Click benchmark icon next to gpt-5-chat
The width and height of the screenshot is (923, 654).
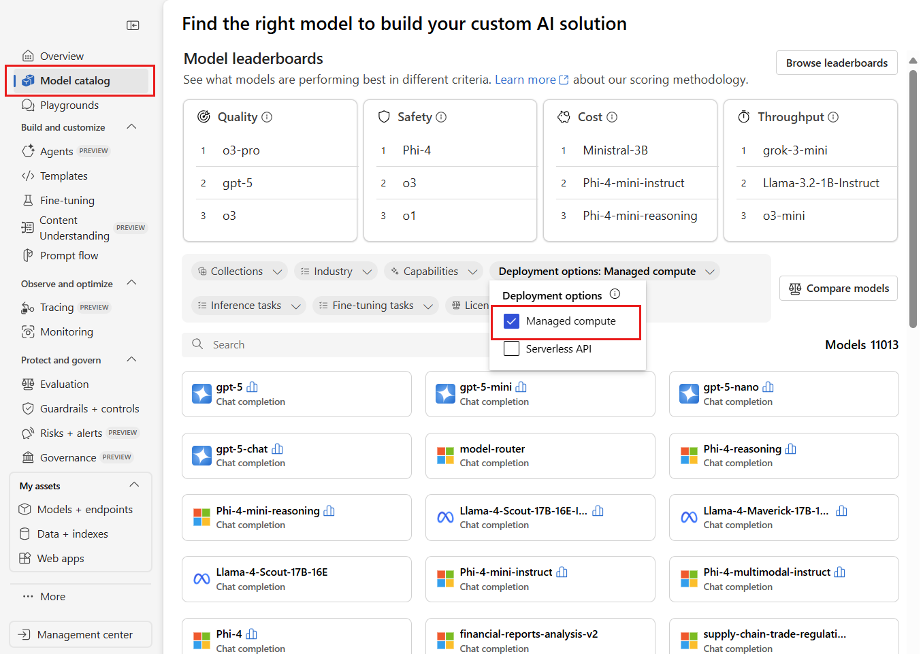278,449
